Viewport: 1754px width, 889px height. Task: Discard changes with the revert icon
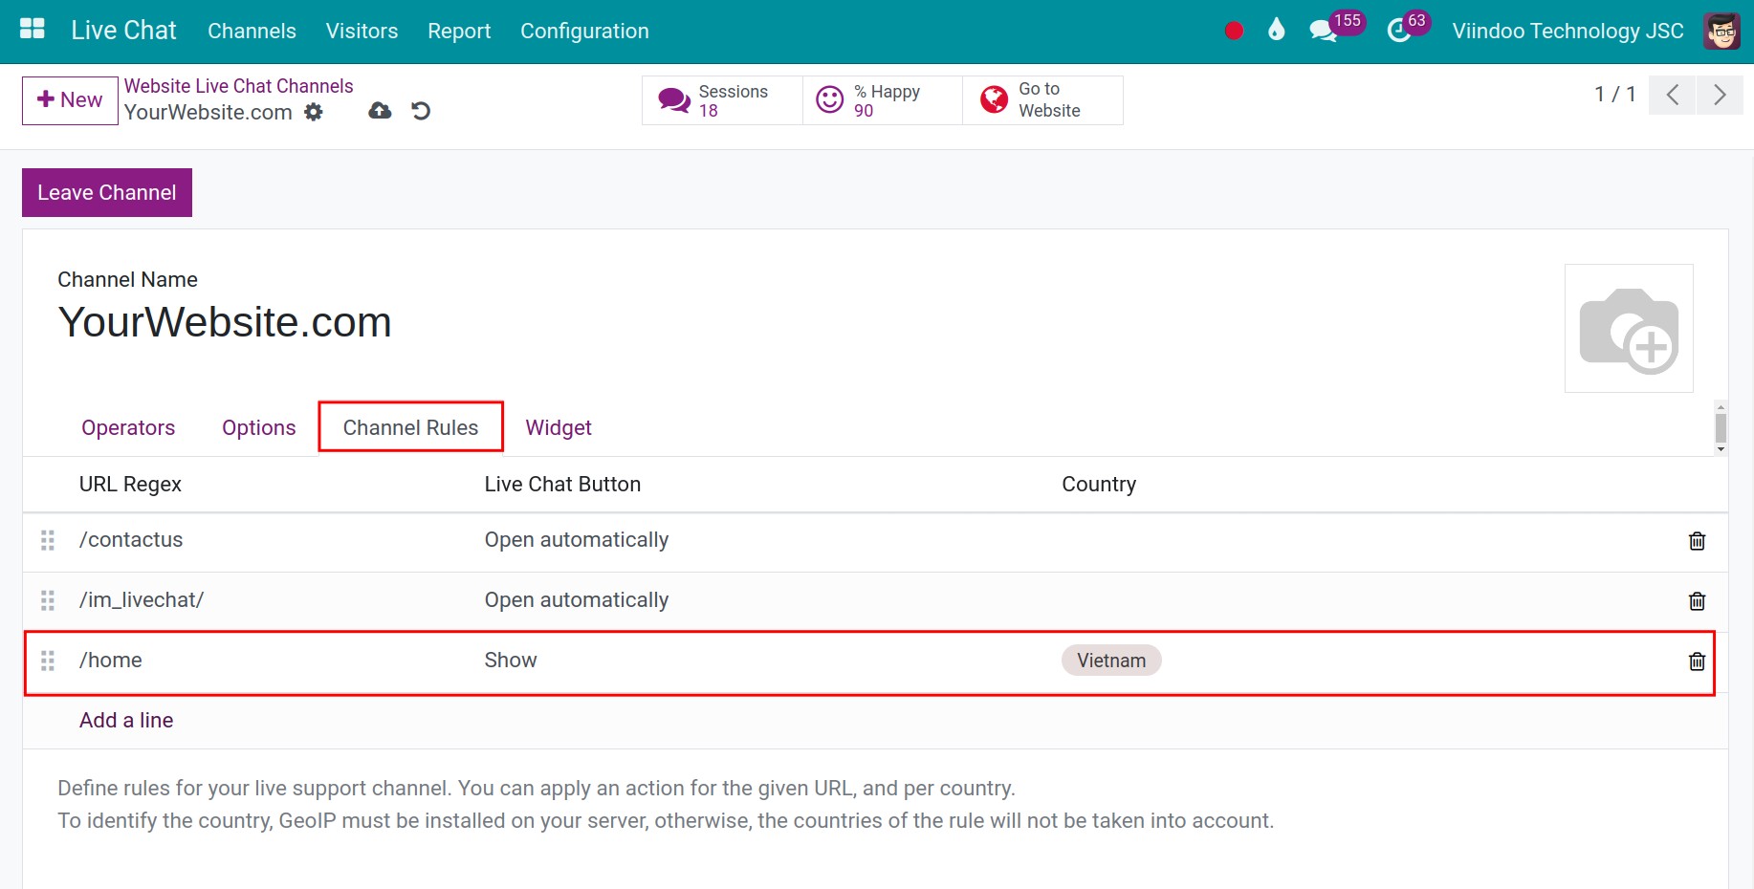tap(421, 111)
